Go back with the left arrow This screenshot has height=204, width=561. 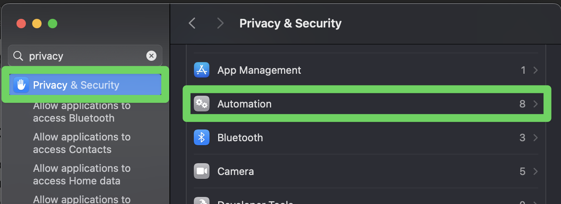click(x=192, y=24)
